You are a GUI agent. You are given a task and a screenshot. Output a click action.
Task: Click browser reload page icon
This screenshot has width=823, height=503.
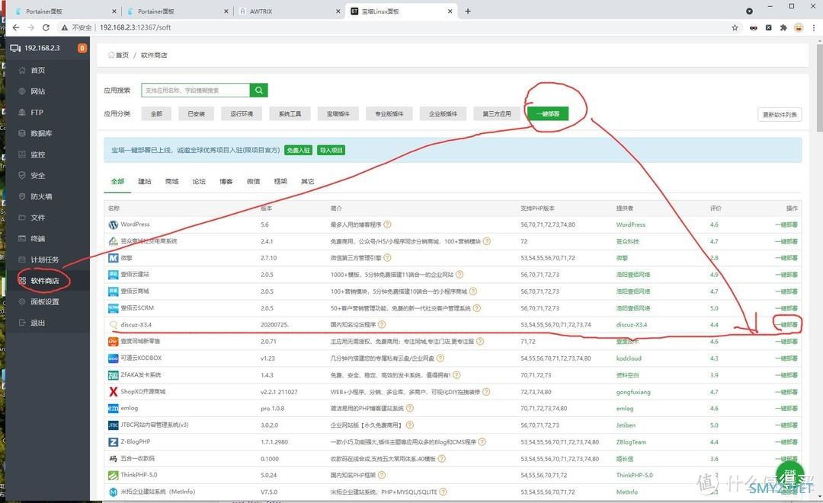coord(46,27)
